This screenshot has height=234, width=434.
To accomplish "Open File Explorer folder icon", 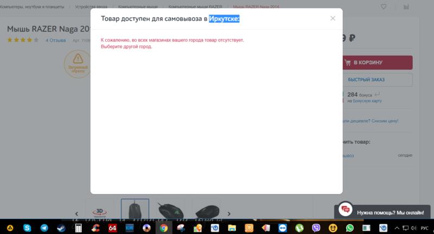I will pyautogui.click(x=232, y=228).
